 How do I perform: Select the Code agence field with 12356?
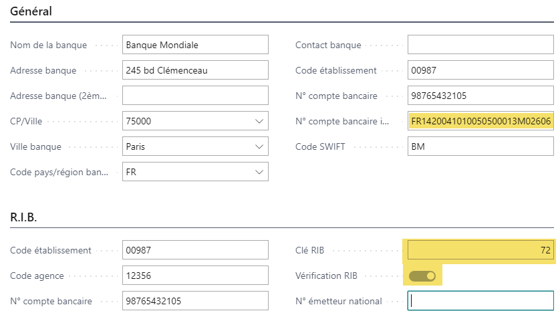point(195,276)
